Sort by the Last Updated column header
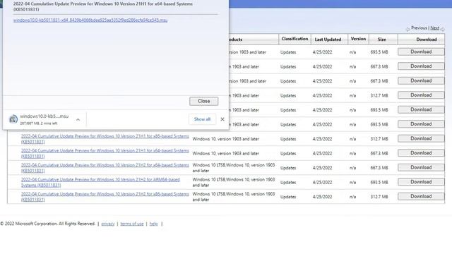The image size is (452, 254). (x=328, y=40)
